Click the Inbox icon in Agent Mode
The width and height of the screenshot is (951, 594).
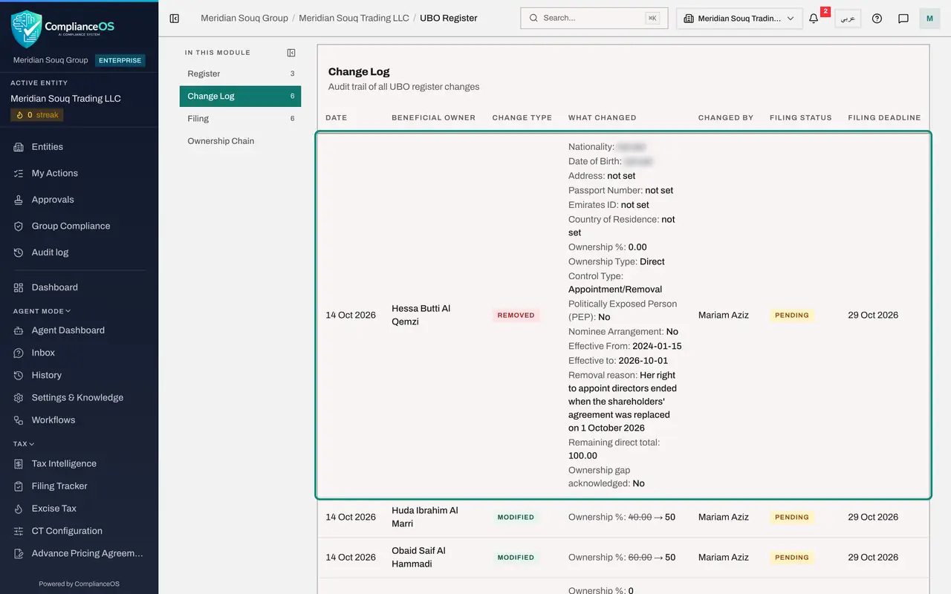(19, 353)
